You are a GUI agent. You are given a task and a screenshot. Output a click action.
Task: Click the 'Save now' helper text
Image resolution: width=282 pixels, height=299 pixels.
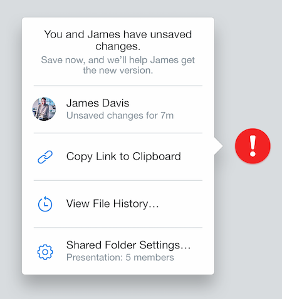(x=118, y=65)
